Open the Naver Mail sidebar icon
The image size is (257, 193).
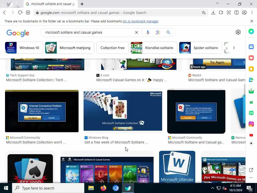[251, 91]
